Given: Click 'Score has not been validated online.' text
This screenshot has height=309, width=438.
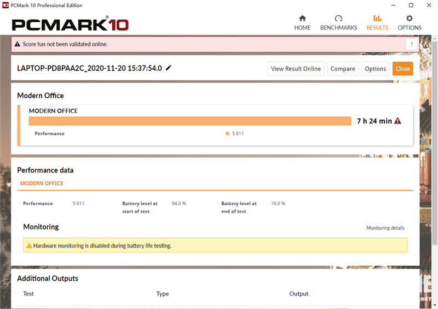Looking at the screenshot, I should tap(65, 44).
